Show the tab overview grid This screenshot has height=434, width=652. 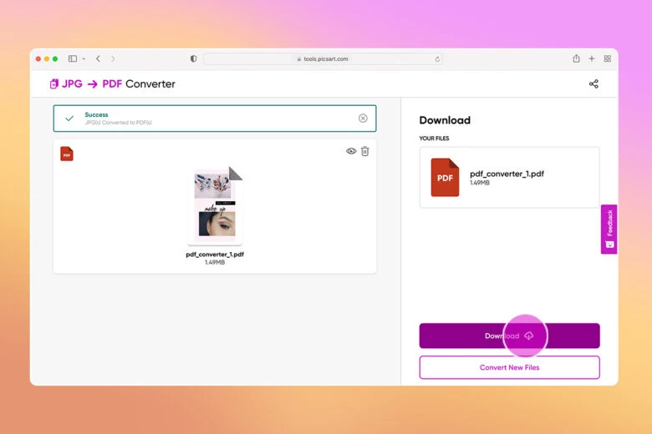608,58
